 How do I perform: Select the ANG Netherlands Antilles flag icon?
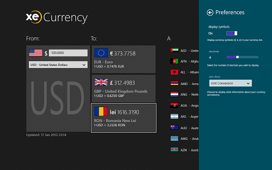pyautogui.click(x=174, y=94)
